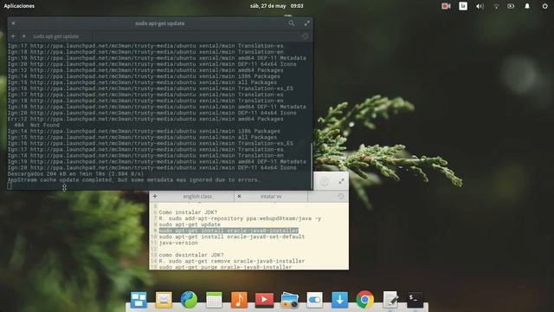554x312 pixels.
Task: Click the '404 Not Found' line in terminal
Action: click(36, 125)
